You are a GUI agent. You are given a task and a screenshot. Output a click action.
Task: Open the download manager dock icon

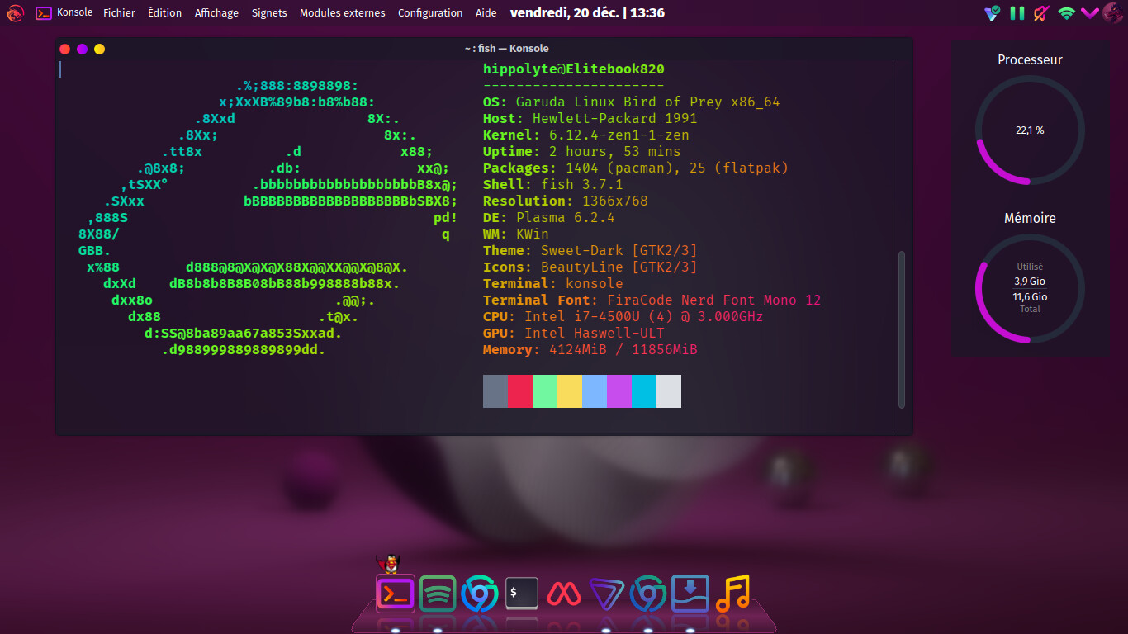[690, 594]
